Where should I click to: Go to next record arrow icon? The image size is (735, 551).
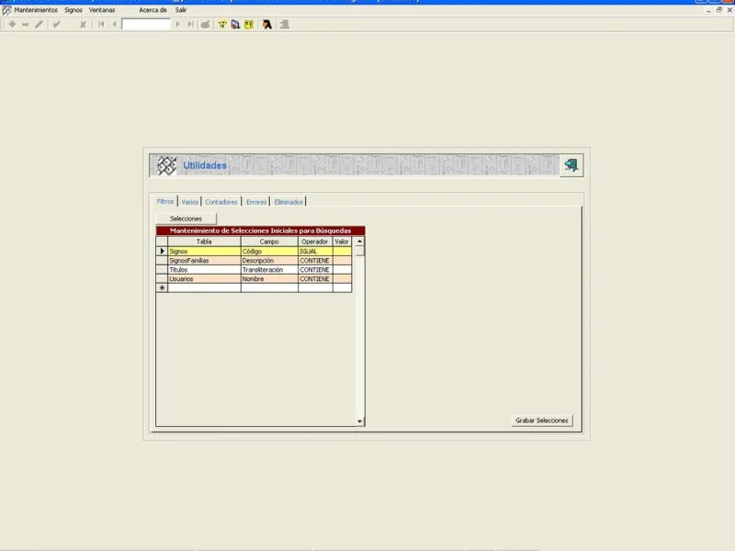(177, 25)
